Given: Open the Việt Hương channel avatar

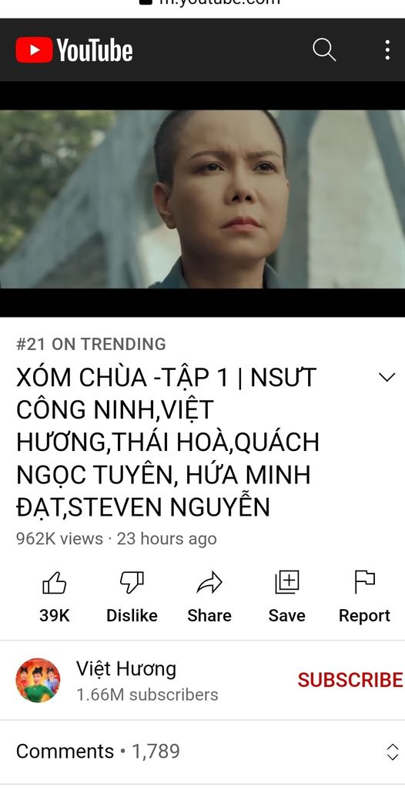Looking at the screenshot, I should coord(38,681).
